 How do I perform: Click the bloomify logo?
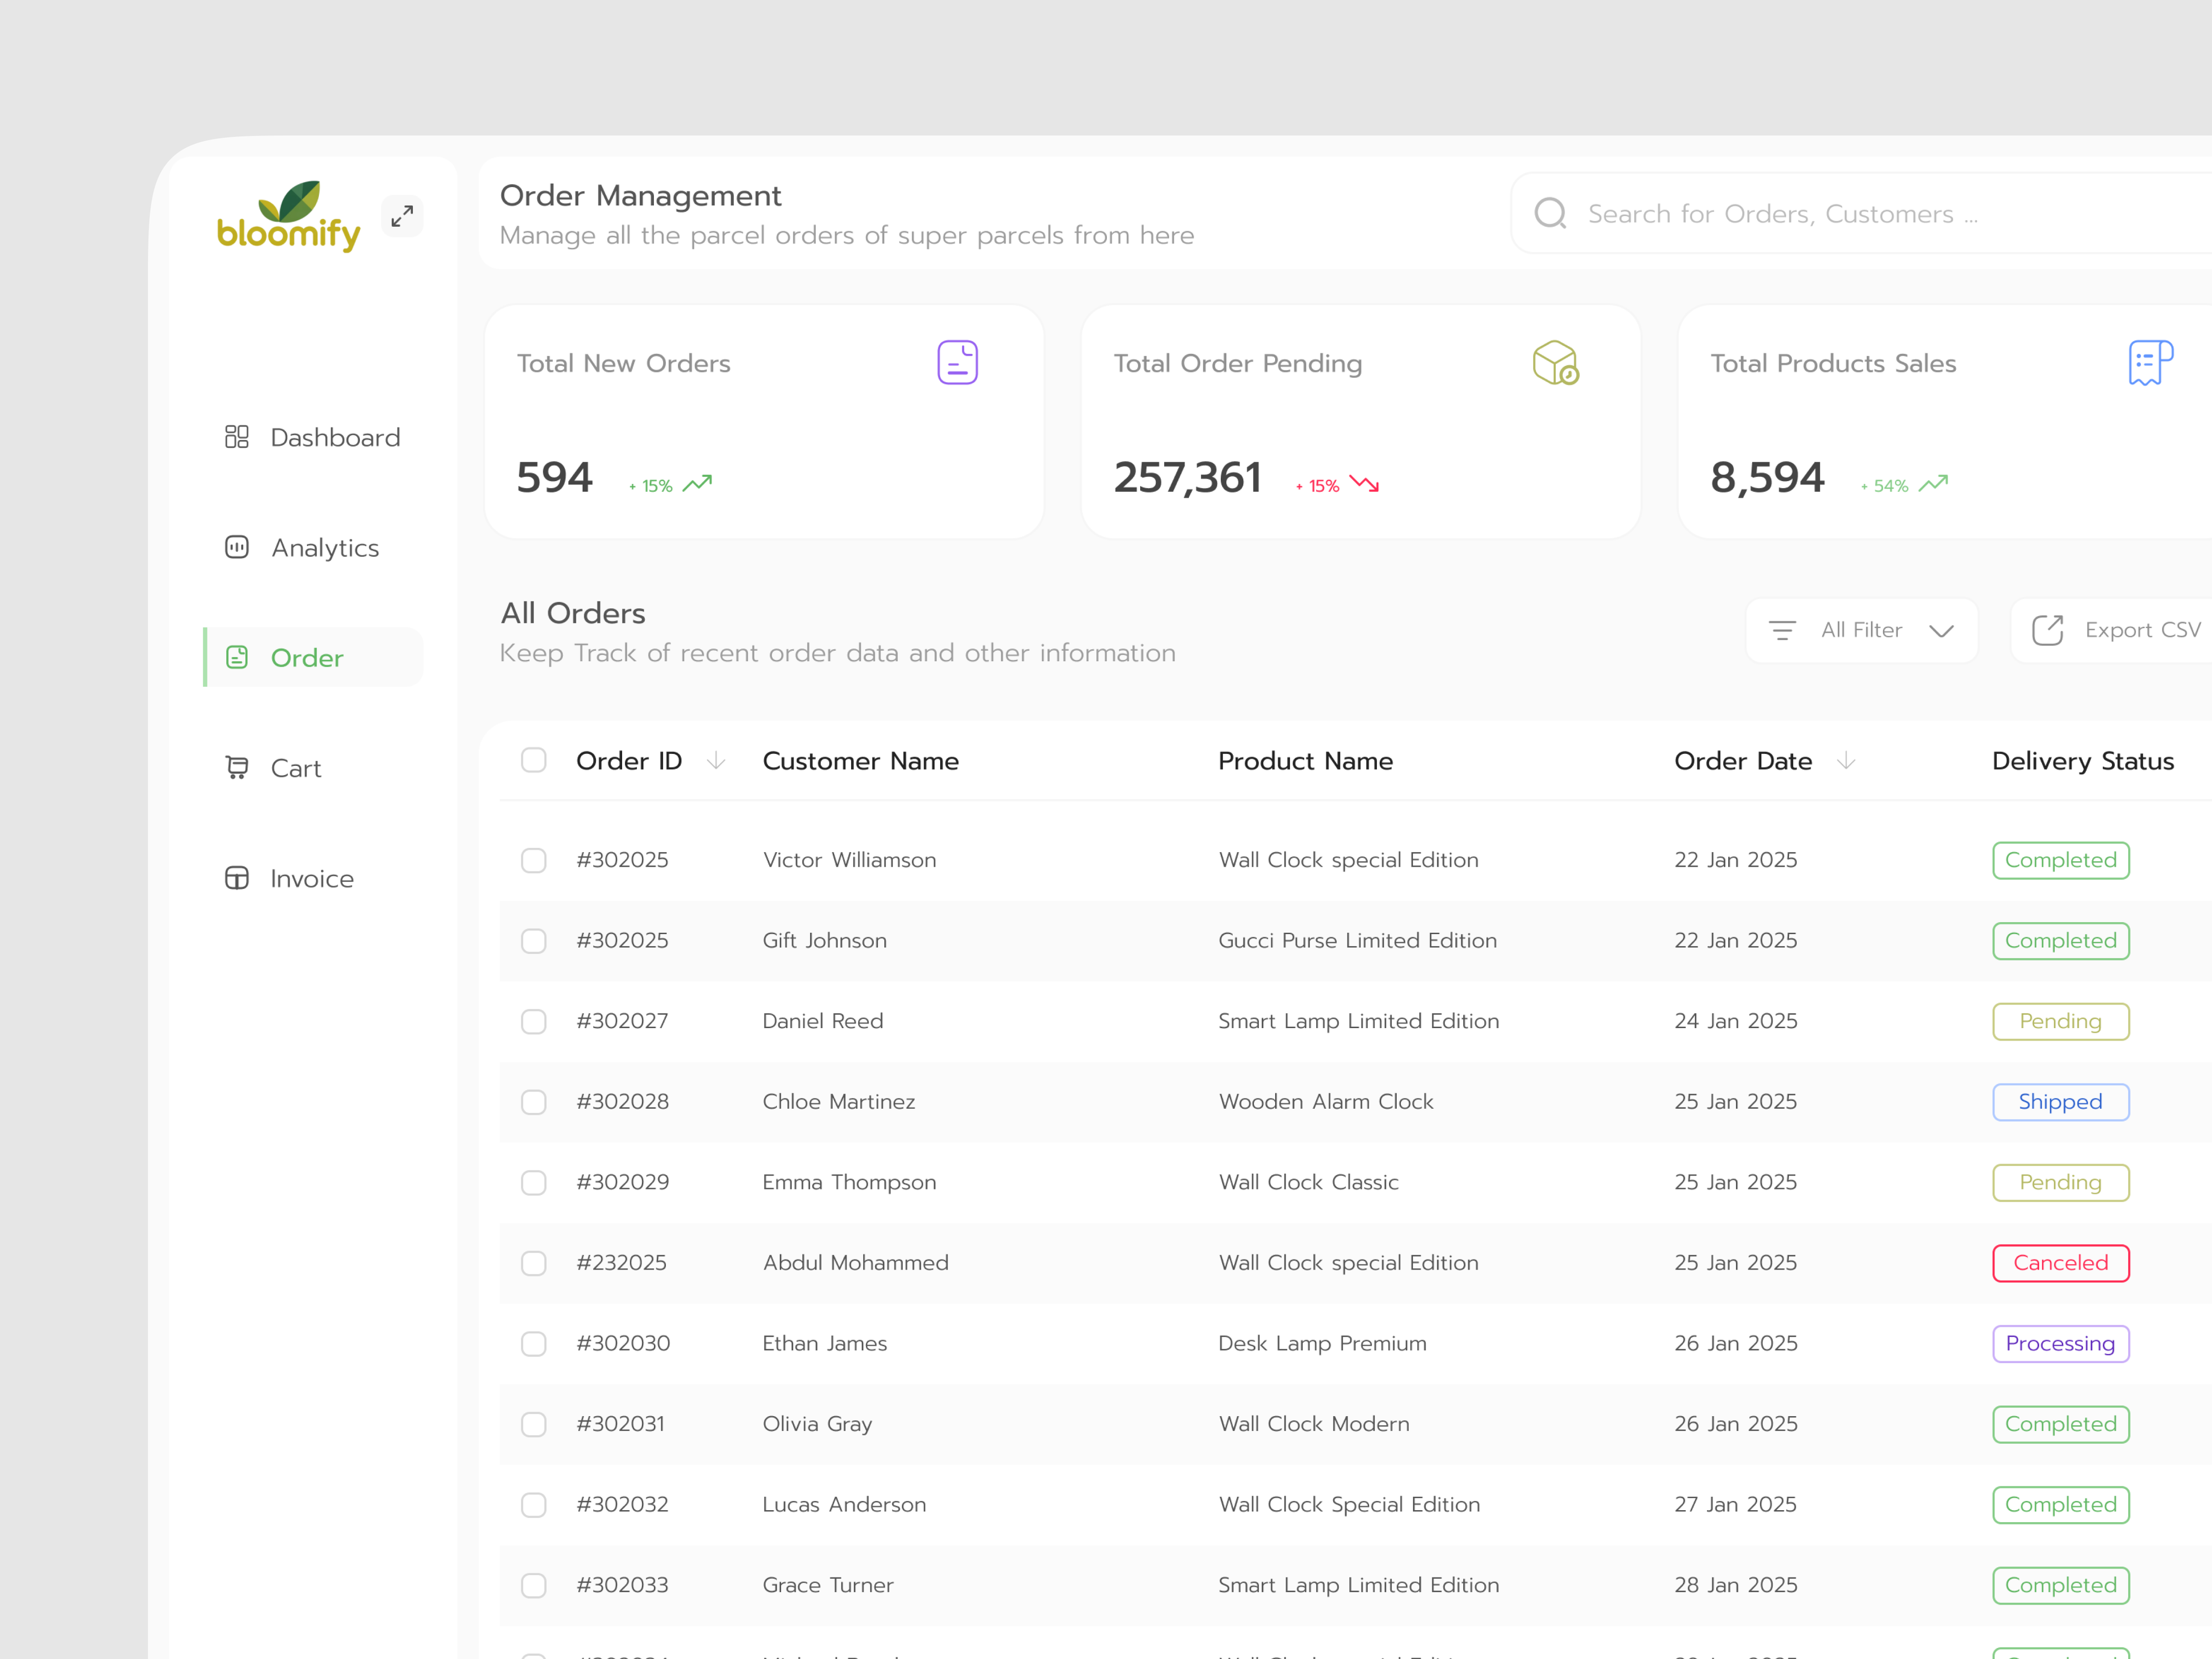pyautogui.click(x=288, y=216)
